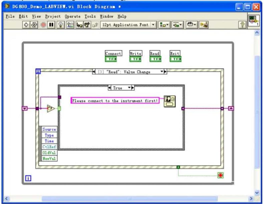Open the Operate menu
This screenshot has width=264, height=204.
pyautogui.click(x=73, y=16)
